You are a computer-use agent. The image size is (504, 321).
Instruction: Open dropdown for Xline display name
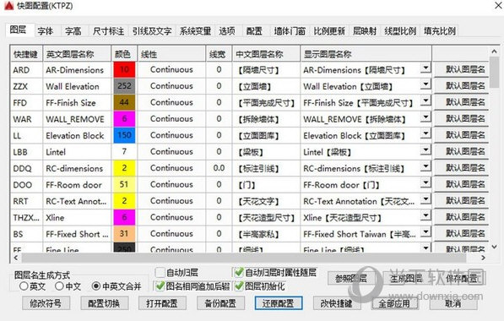point(425,216)
